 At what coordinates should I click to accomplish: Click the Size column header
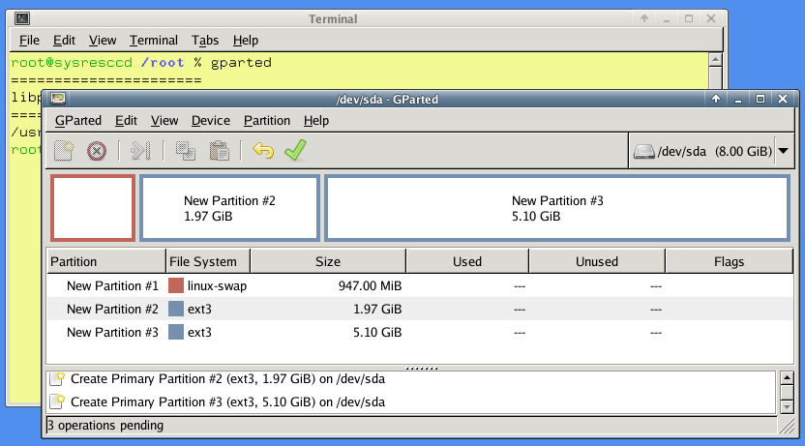328,262
